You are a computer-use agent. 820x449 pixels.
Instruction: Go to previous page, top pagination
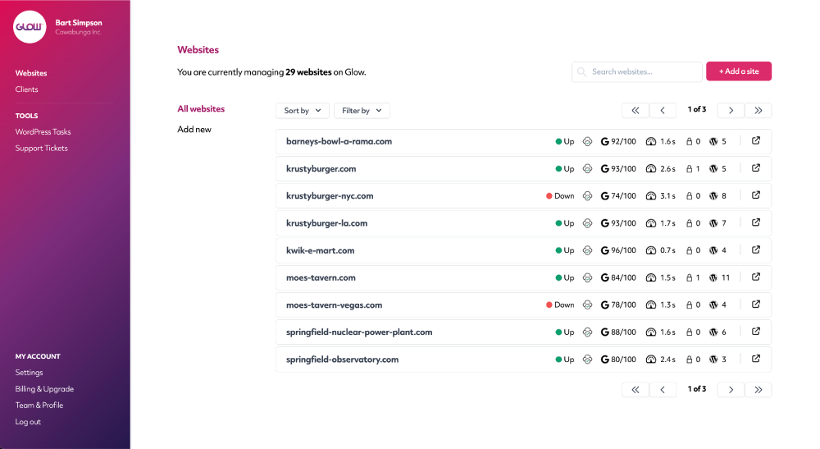click(663, 111)
